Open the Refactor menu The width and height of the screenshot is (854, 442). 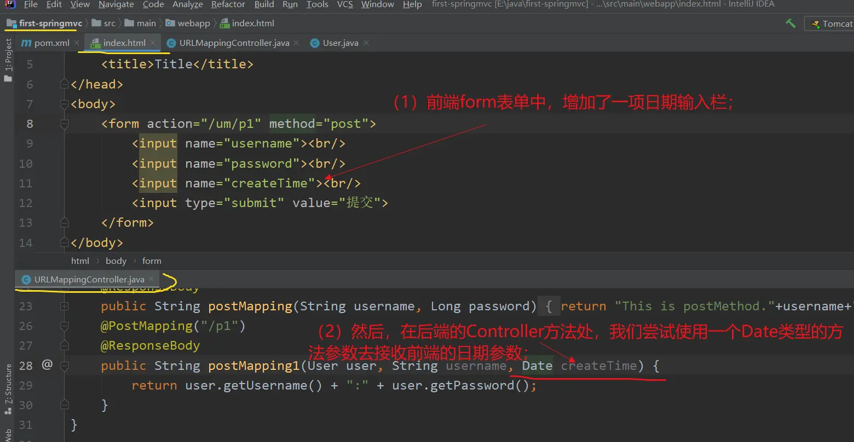click(x=228, y=4)
